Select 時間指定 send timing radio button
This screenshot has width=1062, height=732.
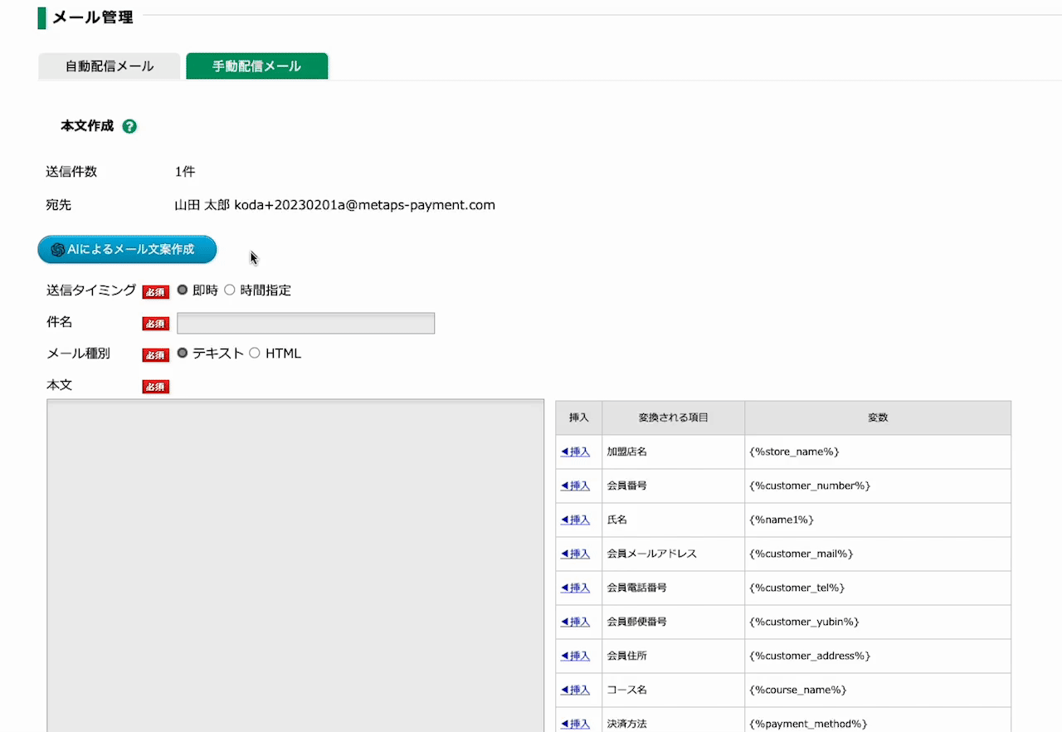pos(230,290)
